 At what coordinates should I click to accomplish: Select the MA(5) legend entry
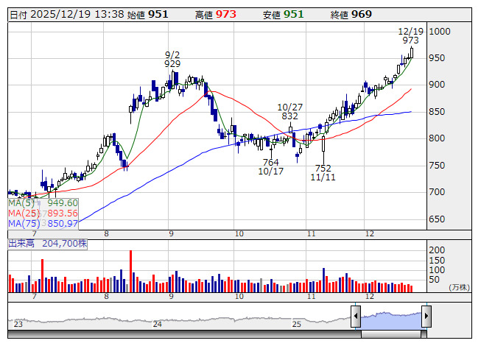[43, 203]
